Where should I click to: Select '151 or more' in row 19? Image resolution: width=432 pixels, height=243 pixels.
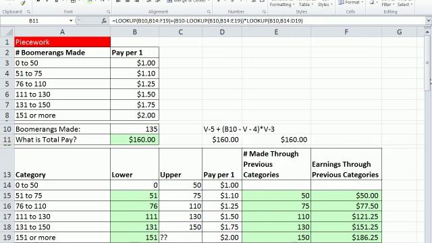pos(62,238)
